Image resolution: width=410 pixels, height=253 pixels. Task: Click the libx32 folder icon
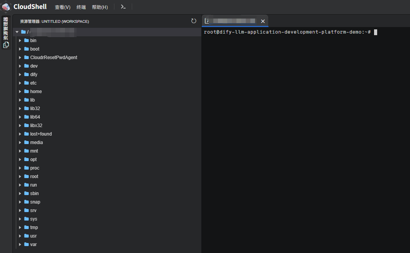click(x=26, y=126)
